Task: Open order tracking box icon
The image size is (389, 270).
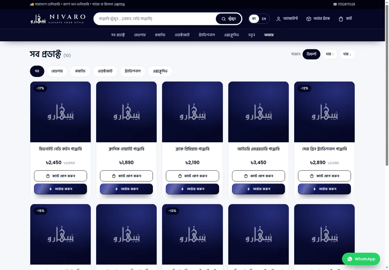Action: 309,19
